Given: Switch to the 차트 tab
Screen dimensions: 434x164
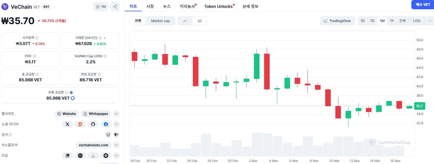Looking at the screenshot, I should coord(133,6).
